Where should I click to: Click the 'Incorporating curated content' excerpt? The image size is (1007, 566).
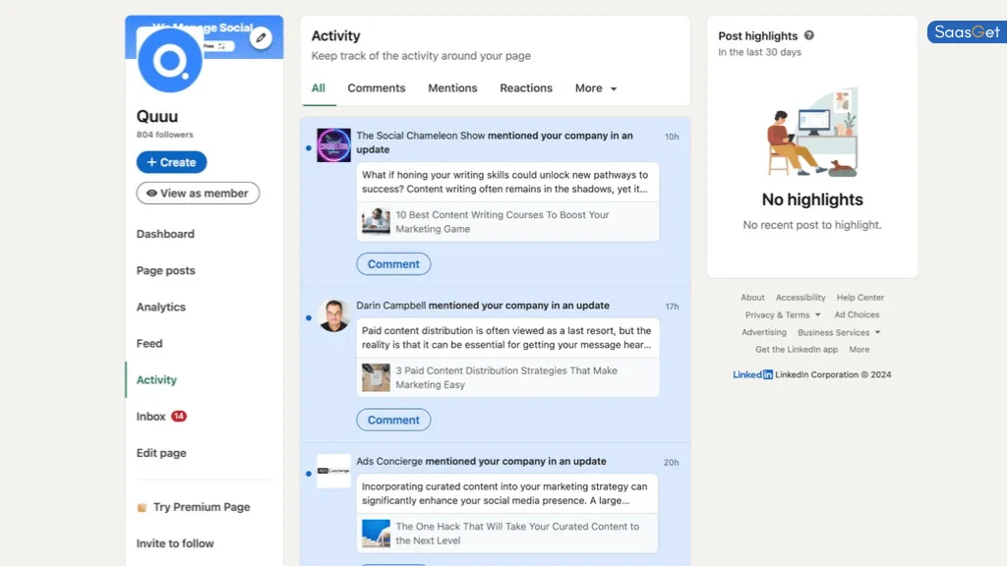point(504,494)
